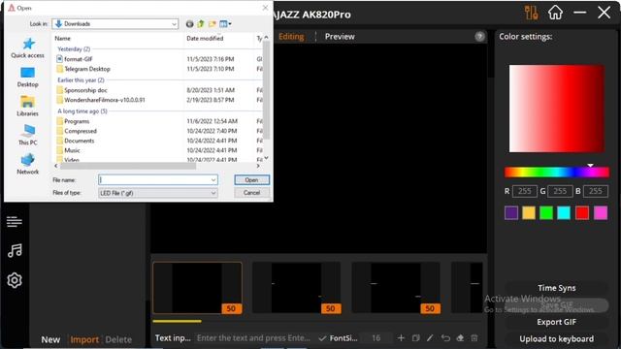Adjust the rainbow hue slider

pos(556,173)
